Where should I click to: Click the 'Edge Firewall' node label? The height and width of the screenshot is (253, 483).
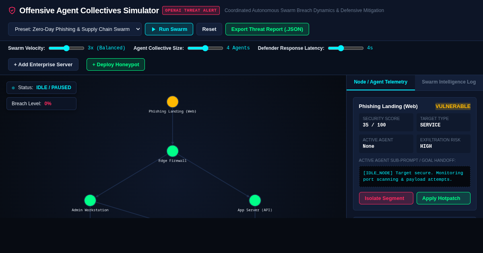173,161
